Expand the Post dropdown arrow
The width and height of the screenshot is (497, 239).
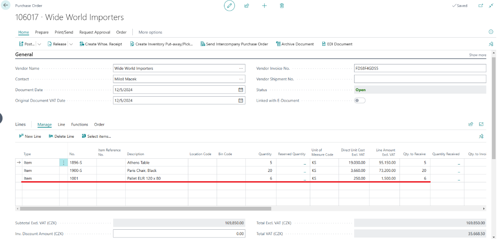pyautogui.click(x=40, y=44)
